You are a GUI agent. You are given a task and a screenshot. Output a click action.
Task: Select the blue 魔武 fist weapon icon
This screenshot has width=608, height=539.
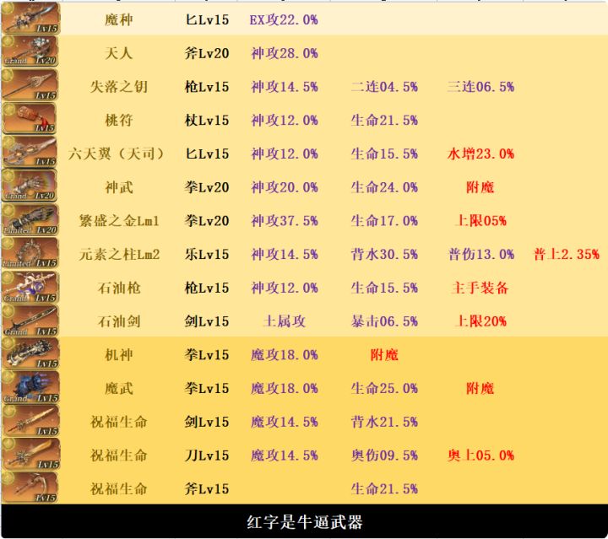(30, 387)
